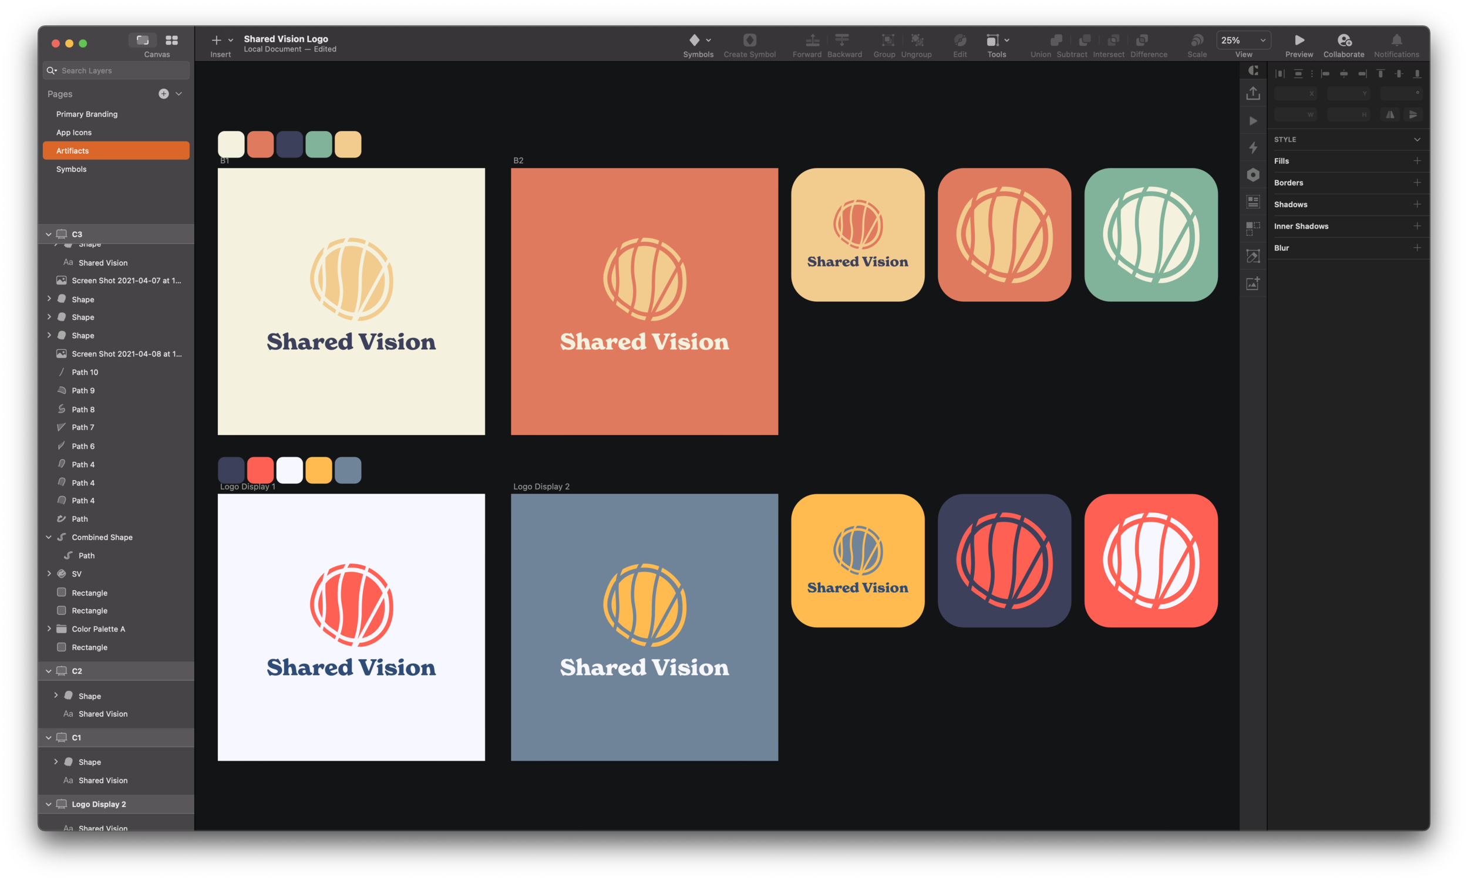1468x881 pixels.
Task: Click the red swatch above Logo Display 1
Action: coord(260,470)
